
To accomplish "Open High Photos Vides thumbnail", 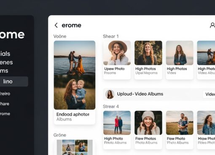I will click(180, 53).
